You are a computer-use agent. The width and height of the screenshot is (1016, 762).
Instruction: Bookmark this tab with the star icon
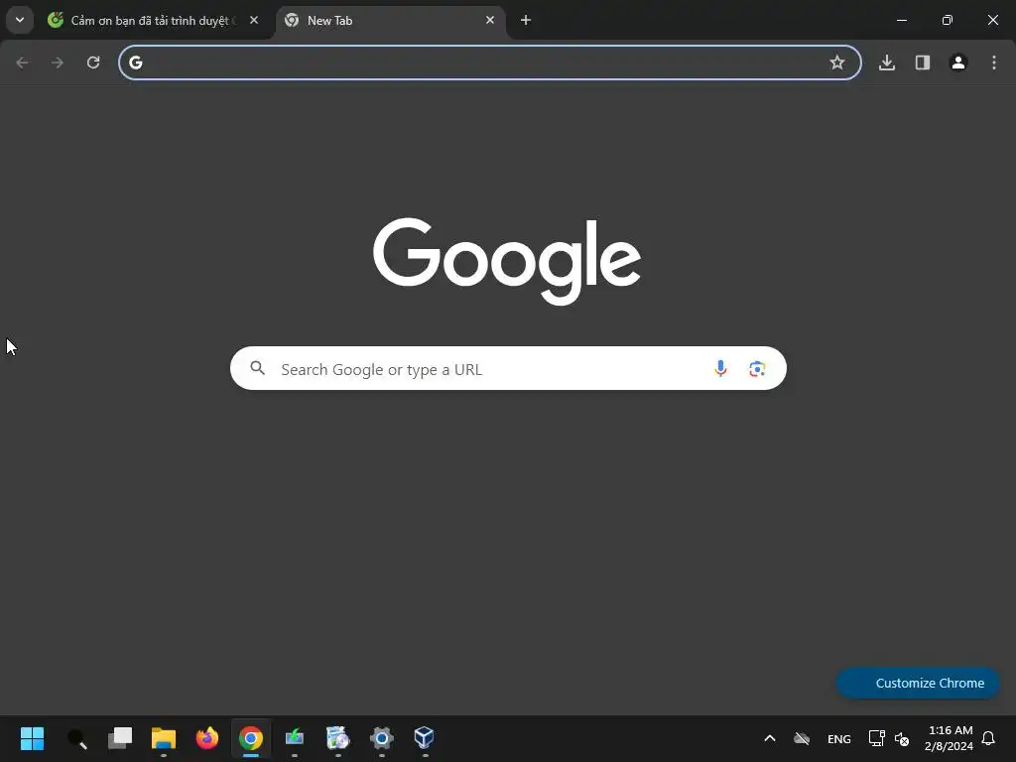(x=837, y=63)
